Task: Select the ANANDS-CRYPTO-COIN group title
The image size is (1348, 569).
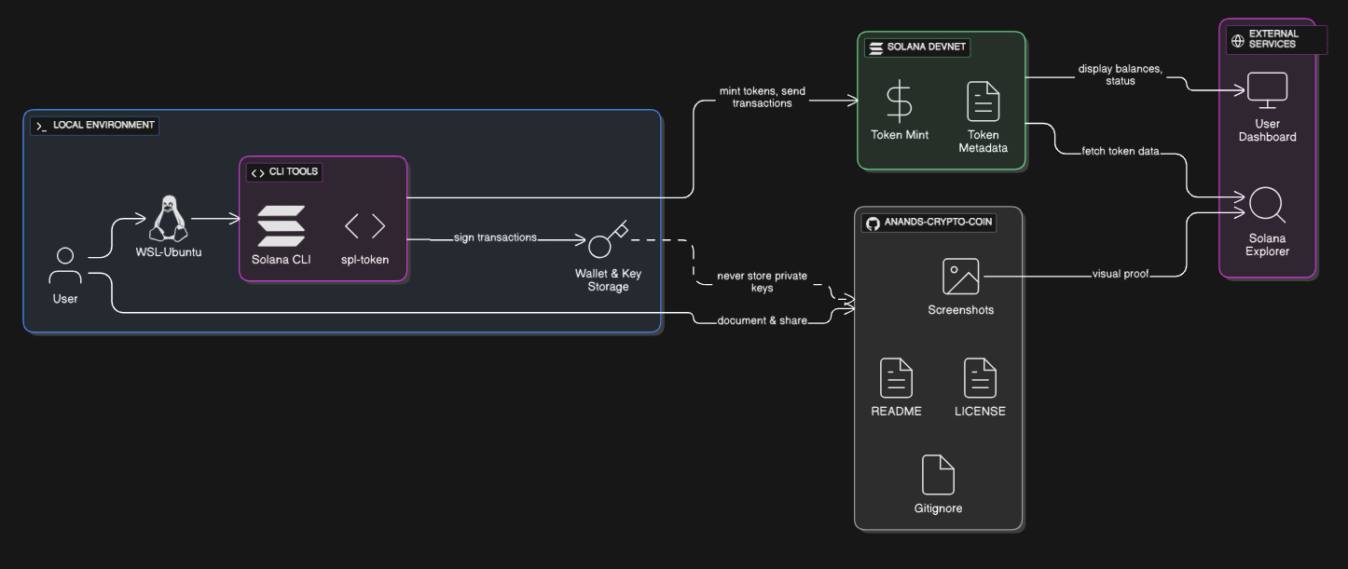Action: pyautogui.click(x=937, y=224)
